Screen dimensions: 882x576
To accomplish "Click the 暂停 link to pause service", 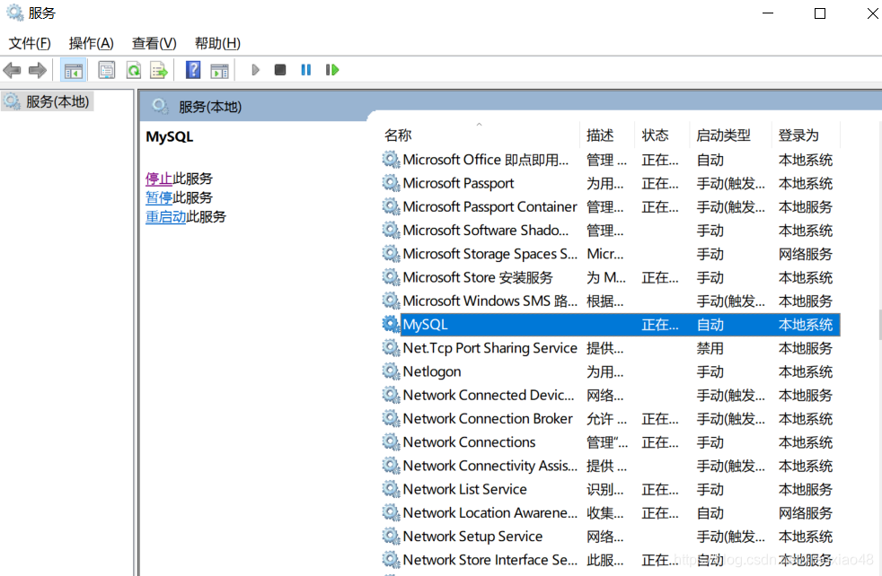I will (159, 197).
